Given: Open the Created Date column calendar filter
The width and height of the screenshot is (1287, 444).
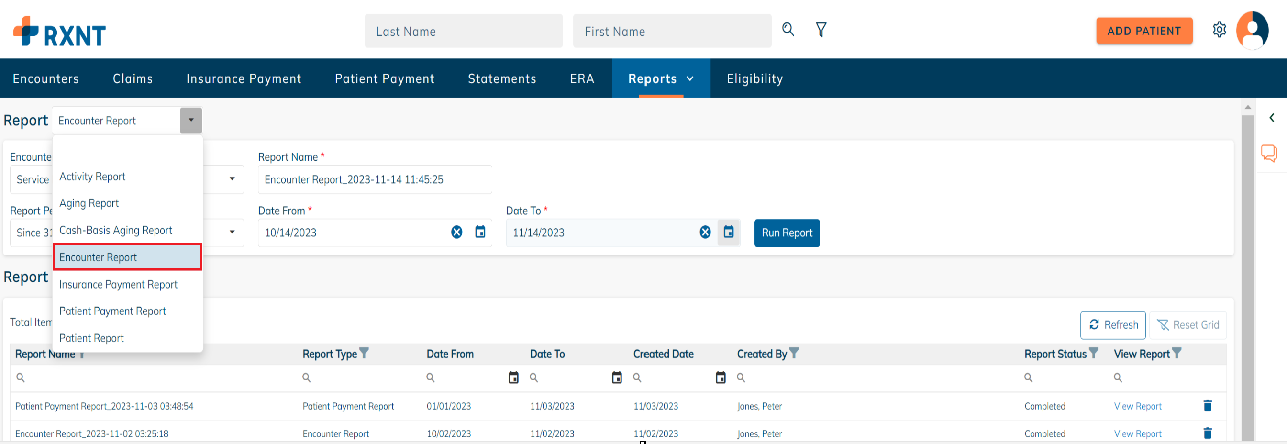Looking at the screenshot, I should pos(720,377).
